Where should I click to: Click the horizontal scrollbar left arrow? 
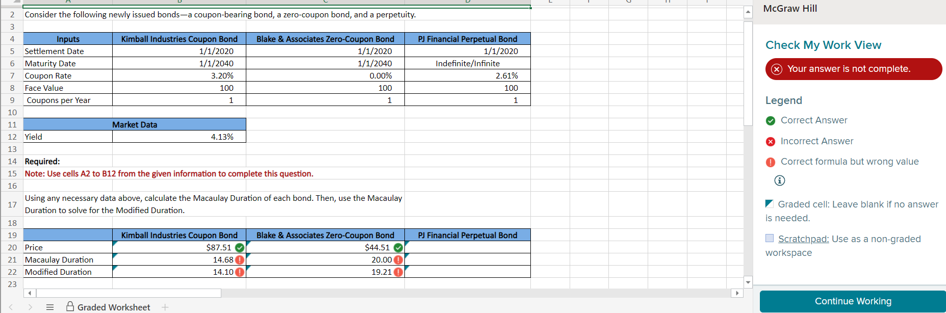[x=30, y=293]
